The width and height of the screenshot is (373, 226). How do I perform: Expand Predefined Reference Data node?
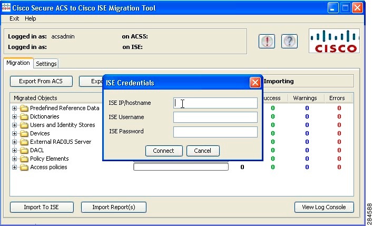[x=15, y=108]
